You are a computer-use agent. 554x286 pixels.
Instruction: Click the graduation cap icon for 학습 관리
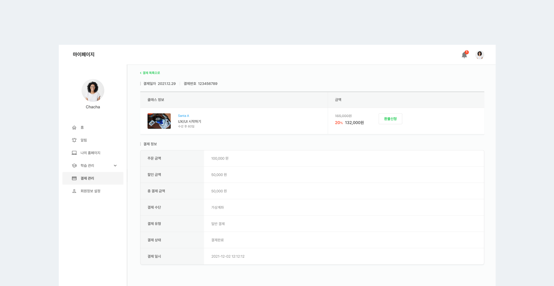(74, 166)
